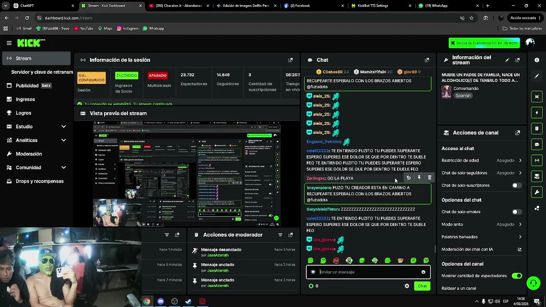Open Ingresos in the sidebar

36,99
